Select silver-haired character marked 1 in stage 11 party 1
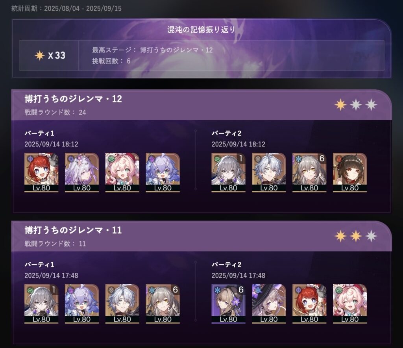Screen dimensions: 403x348 (41, 304)
